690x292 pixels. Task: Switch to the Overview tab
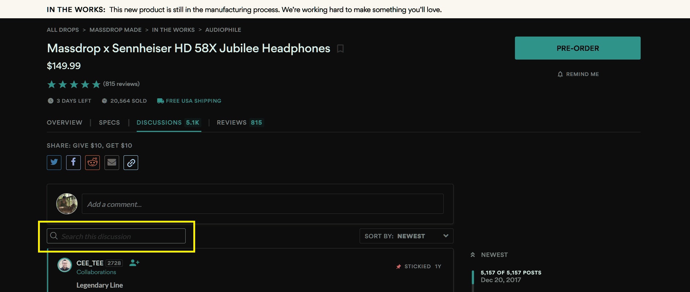tap(65, 122)
